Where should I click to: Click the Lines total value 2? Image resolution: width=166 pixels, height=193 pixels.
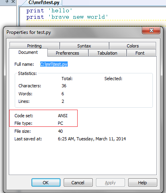[x=63, y=101]
